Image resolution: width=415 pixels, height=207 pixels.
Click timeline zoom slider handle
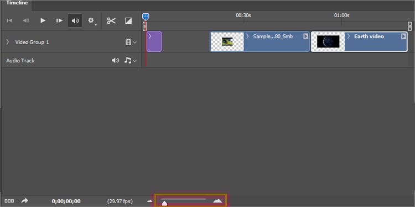point(164,203)
